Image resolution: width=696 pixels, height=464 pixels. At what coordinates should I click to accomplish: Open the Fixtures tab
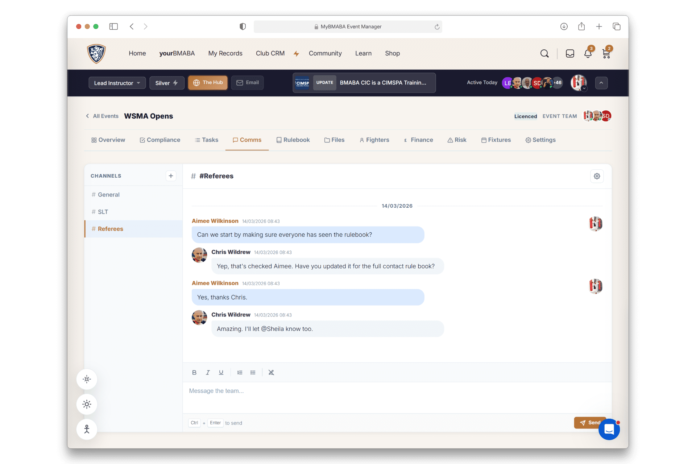pyautogui.click(x=496, y=140)
